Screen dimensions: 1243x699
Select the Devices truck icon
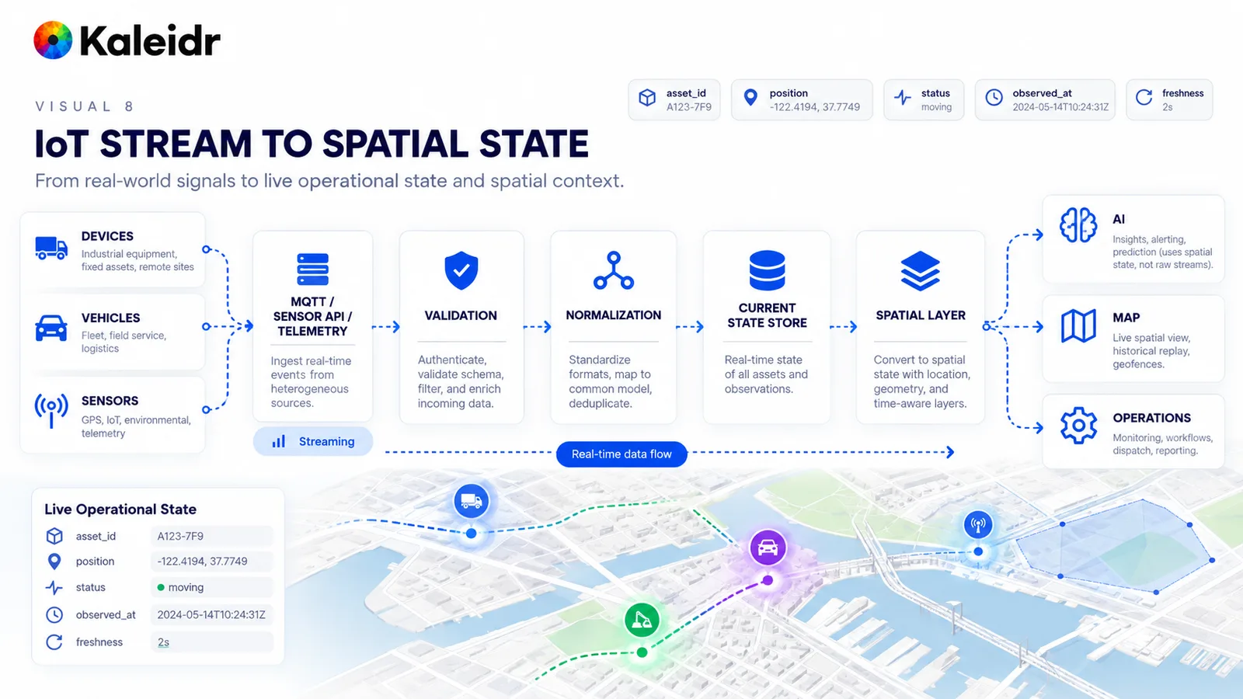[51, 248]
